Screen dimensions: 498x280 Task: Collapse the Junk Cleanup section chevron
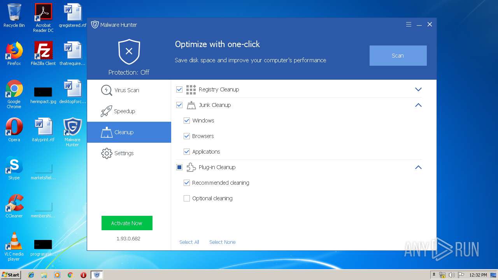(418, 105)
